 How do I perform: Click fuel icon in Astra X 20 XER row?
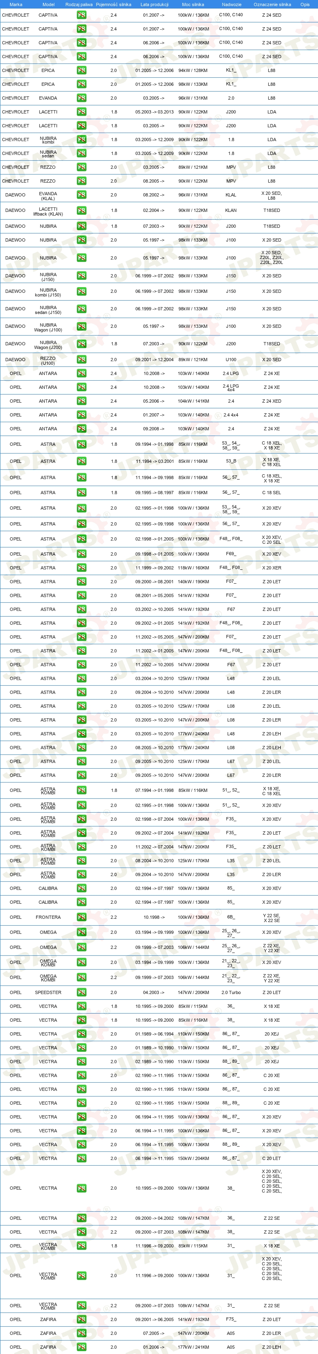[x=81, y=568]
